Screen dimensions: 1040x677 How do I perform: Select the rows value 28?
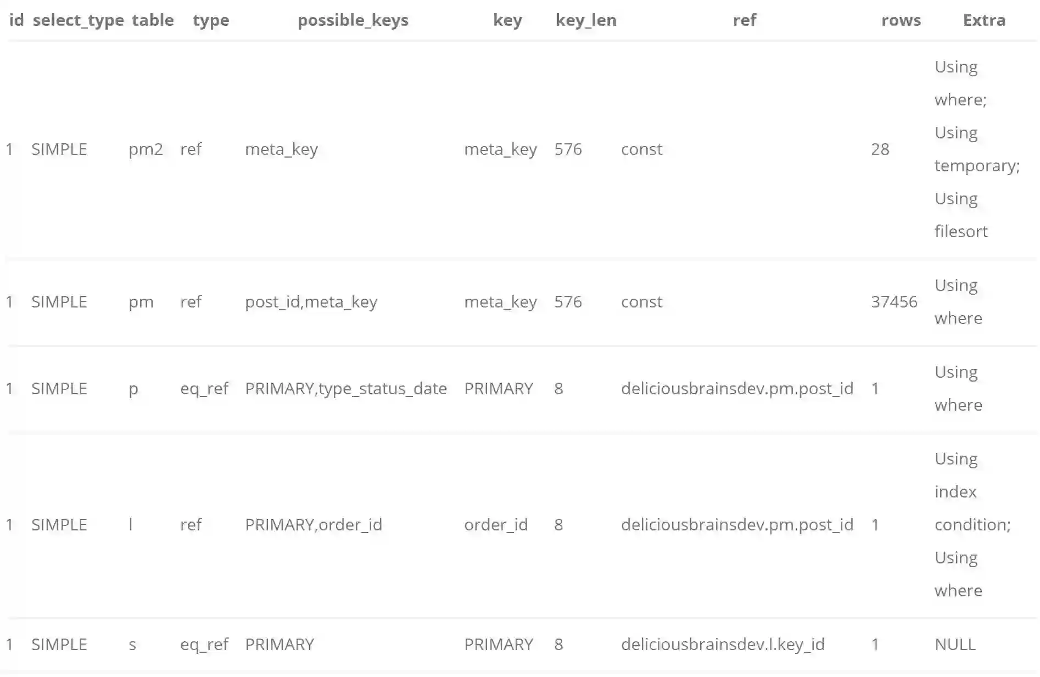coord(880,149)
